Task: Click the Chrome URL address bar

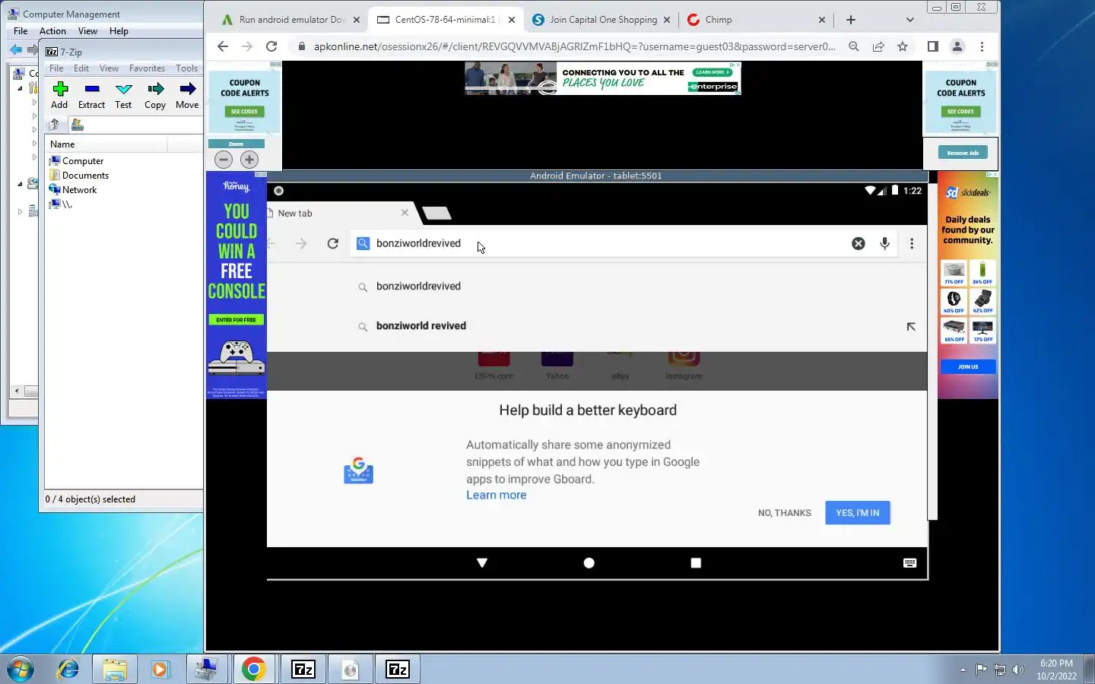Action: coord(574,46)
